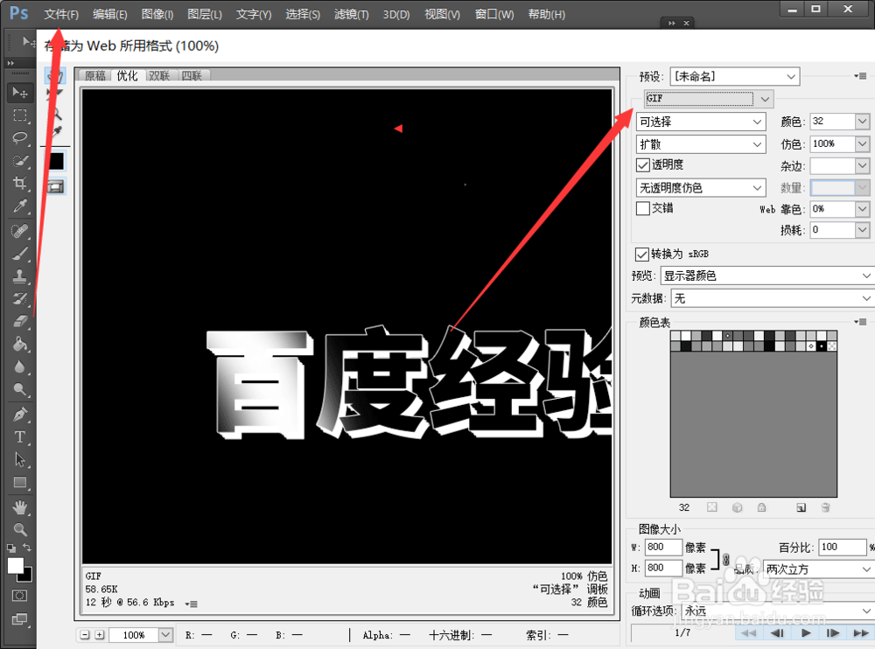
Task: Select the History Brush tool
Action: [20, 298]
